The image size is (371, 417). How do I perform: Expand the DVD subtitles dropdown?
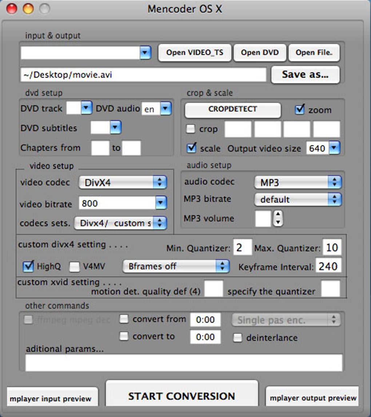tap(115, 127)
